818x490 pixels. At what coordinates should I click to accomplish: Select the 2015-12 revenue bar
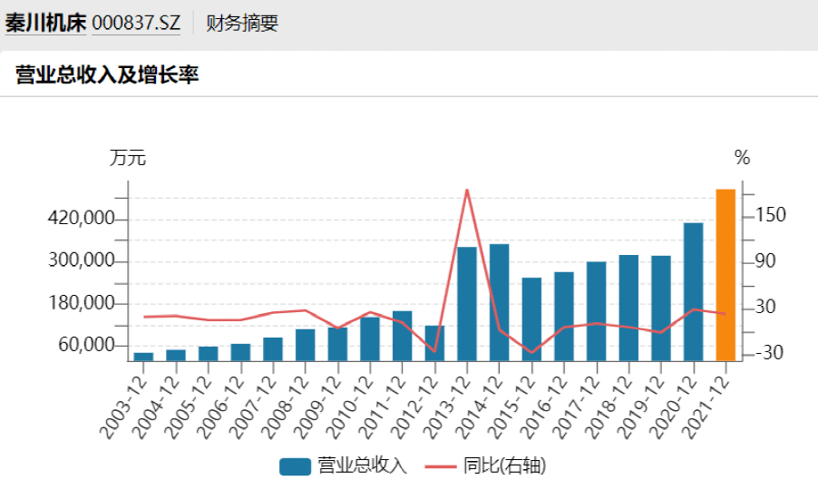pyautogui.click(x=531, y=319)
